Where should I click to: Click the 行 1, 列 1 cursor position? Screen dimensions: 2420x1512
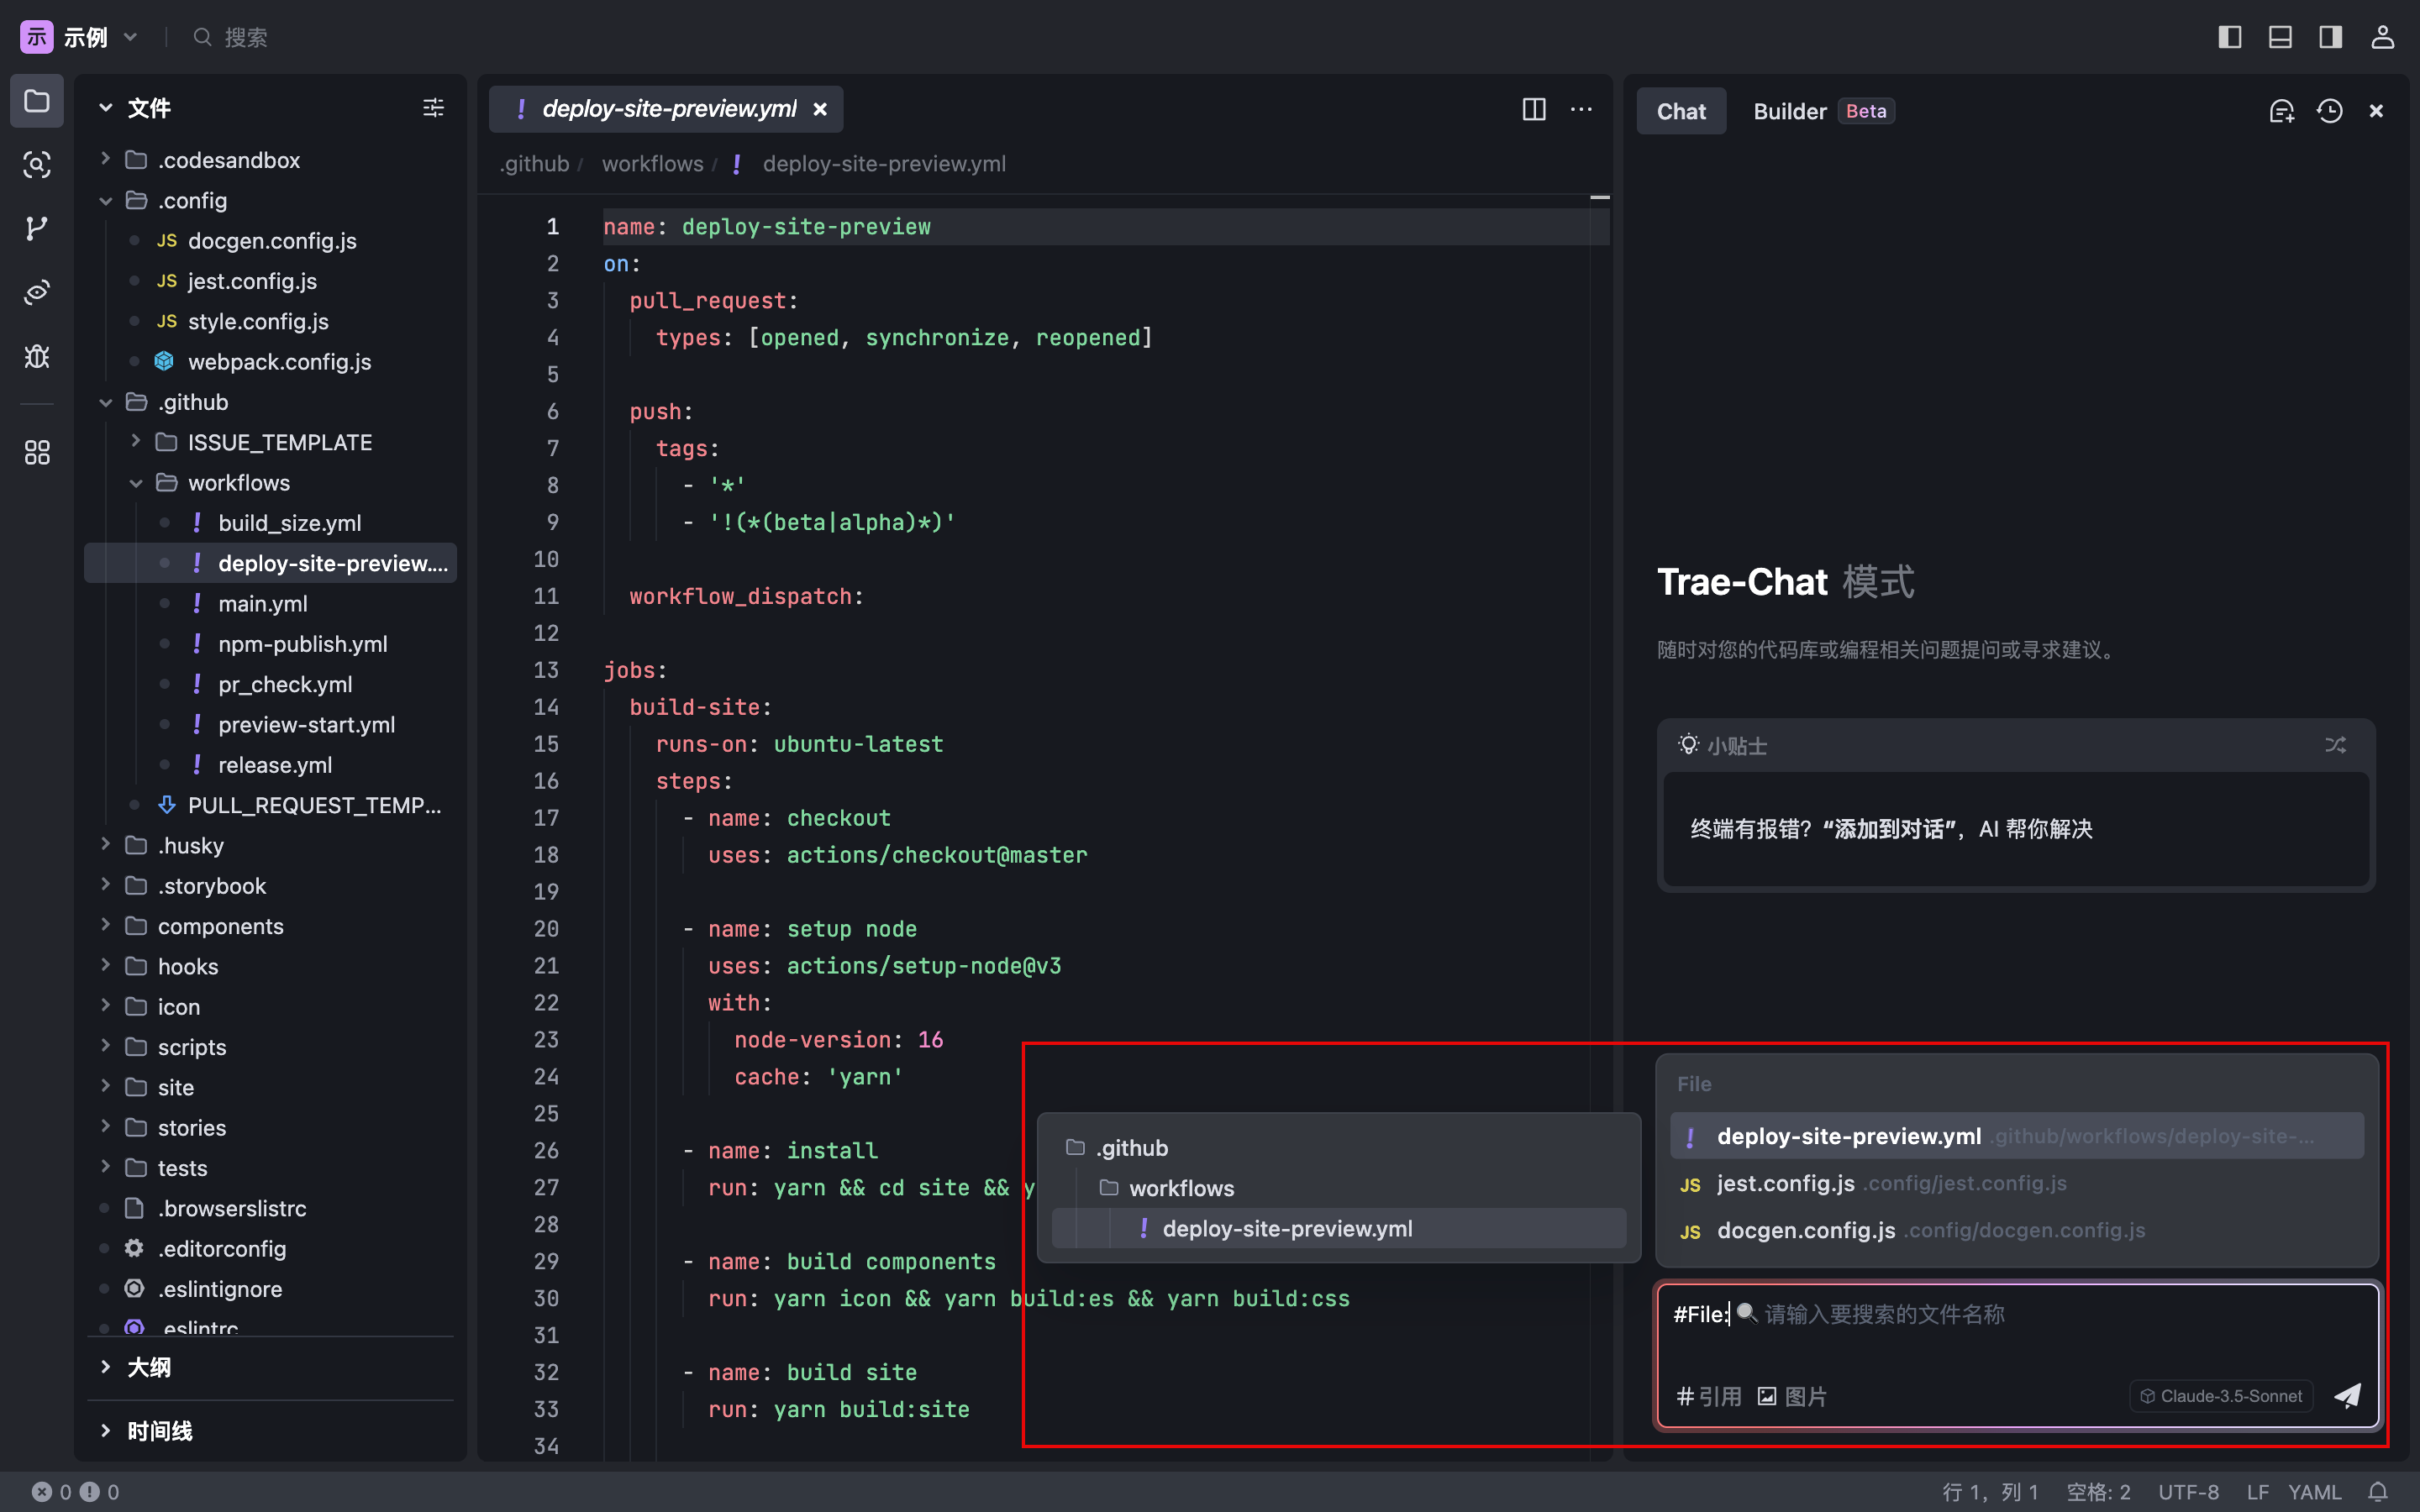click(1990, 1492)
